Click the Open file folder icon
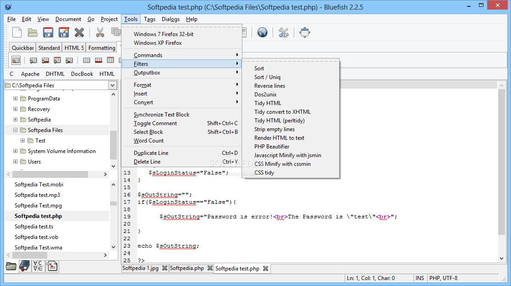This screenshot has height=286, width=511. pyautogui.click(x=32, y=32)
